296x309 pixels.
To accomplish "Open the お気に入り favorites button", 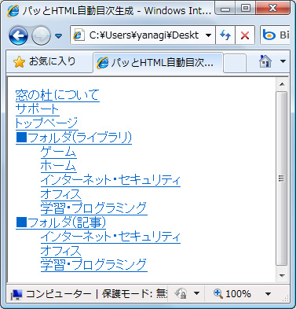I will (x=45, y=61).
